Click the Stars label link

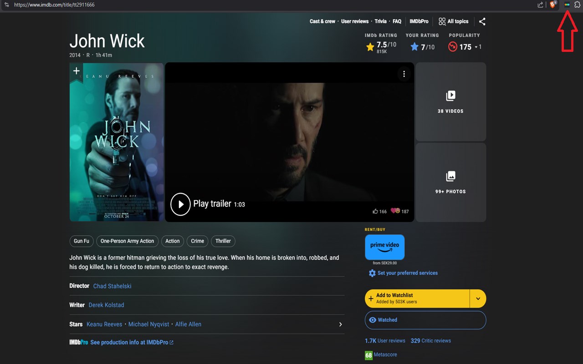76,324
